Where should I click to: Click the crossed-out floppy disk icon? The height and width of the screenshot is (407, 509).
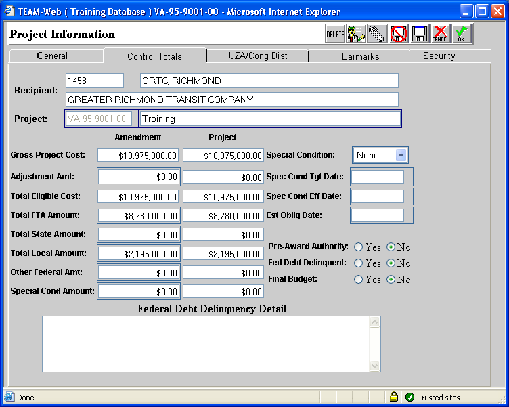(399, 34)
